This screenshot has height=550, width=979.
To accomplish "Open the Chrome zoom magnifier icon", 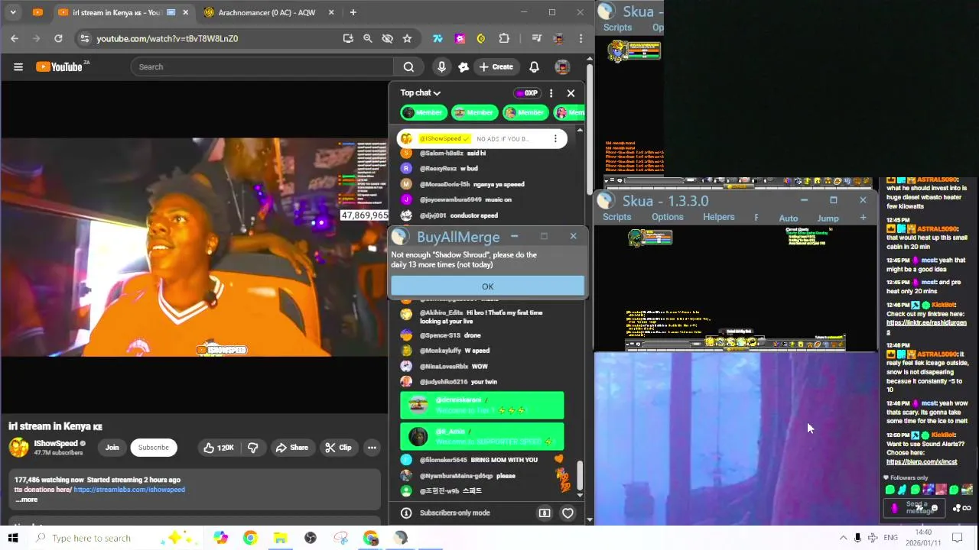I will (368, 38).
